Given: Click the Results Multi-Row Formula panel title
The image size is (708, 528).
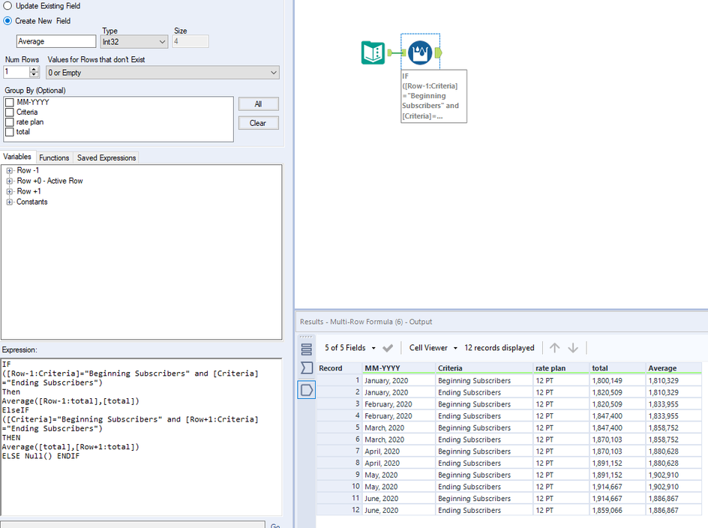Looking at the screenshot, I should coord(366,322).
